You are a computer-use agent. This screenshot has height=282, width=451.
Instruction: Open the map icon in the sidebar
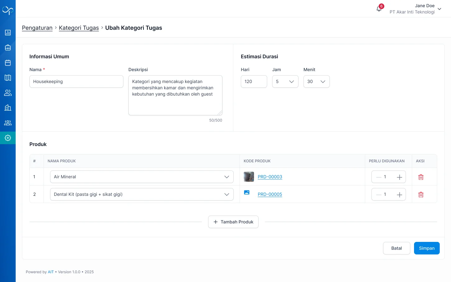8,78
